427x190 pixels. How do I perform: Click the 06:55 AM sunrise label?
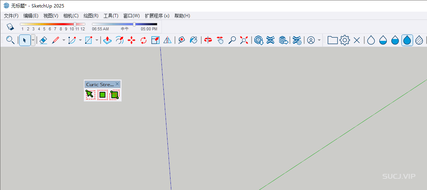click(100, 29)
